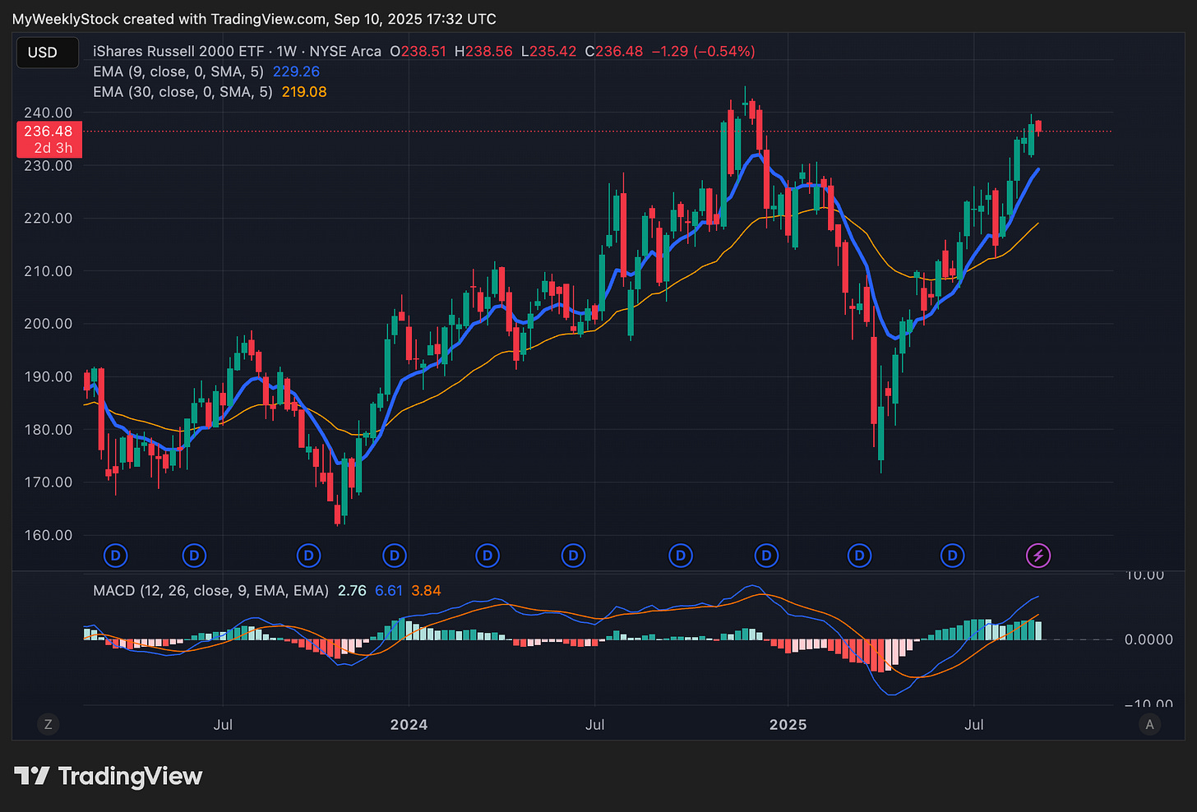Open the USD currency selector
The height and width of the screenshot is (812, 1197).
click(48, 53)
